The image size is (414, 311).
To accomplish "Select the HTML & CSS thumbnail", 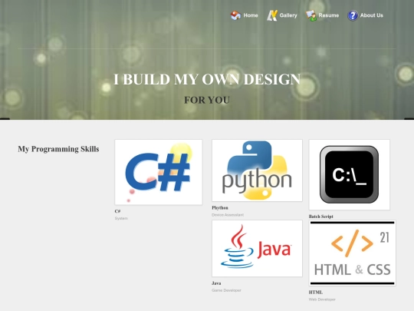I will point(352,253).
